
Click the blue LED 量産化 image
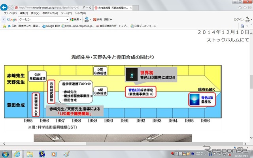tap(194, 100)
